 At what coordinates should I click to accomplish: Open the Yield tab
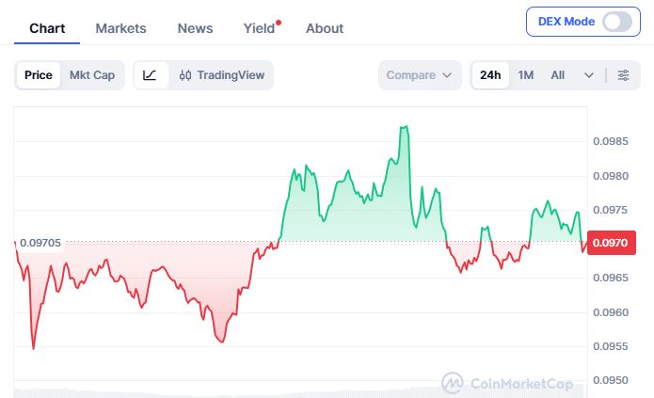tap(259, 28)
